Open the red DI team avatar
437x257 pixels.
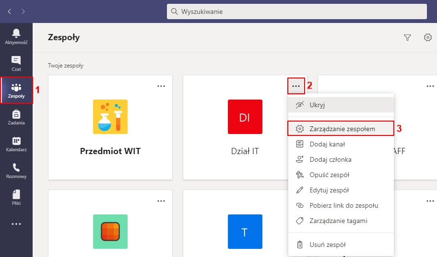(x=245, y=117)
